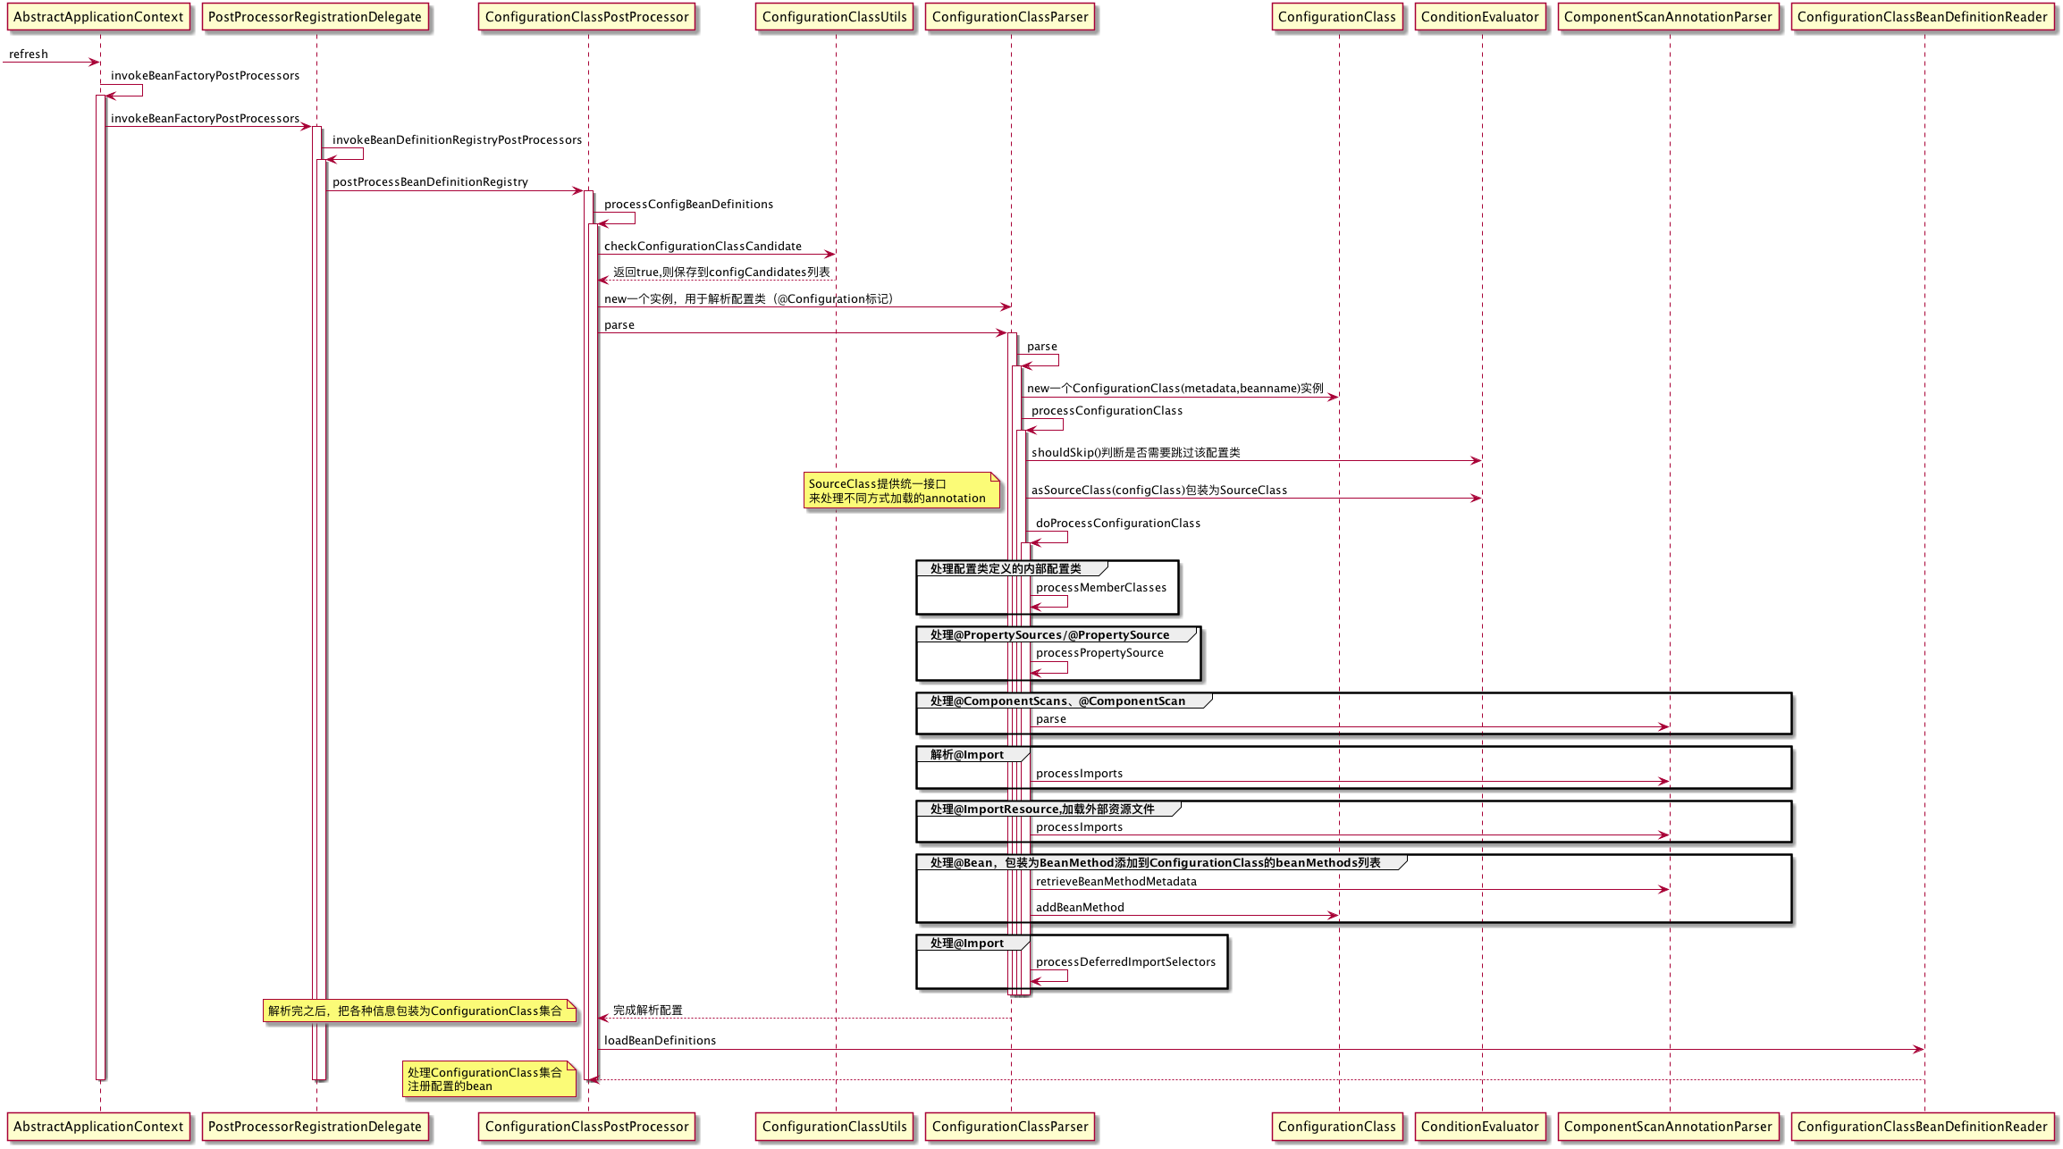Select the 'retrieveBeanMethodMetadata' message label
Screen dimensions: 2063x1149
pos(1116,882)
